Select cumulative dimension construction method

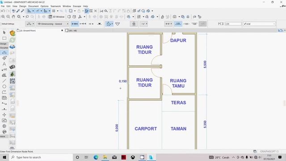83,24
